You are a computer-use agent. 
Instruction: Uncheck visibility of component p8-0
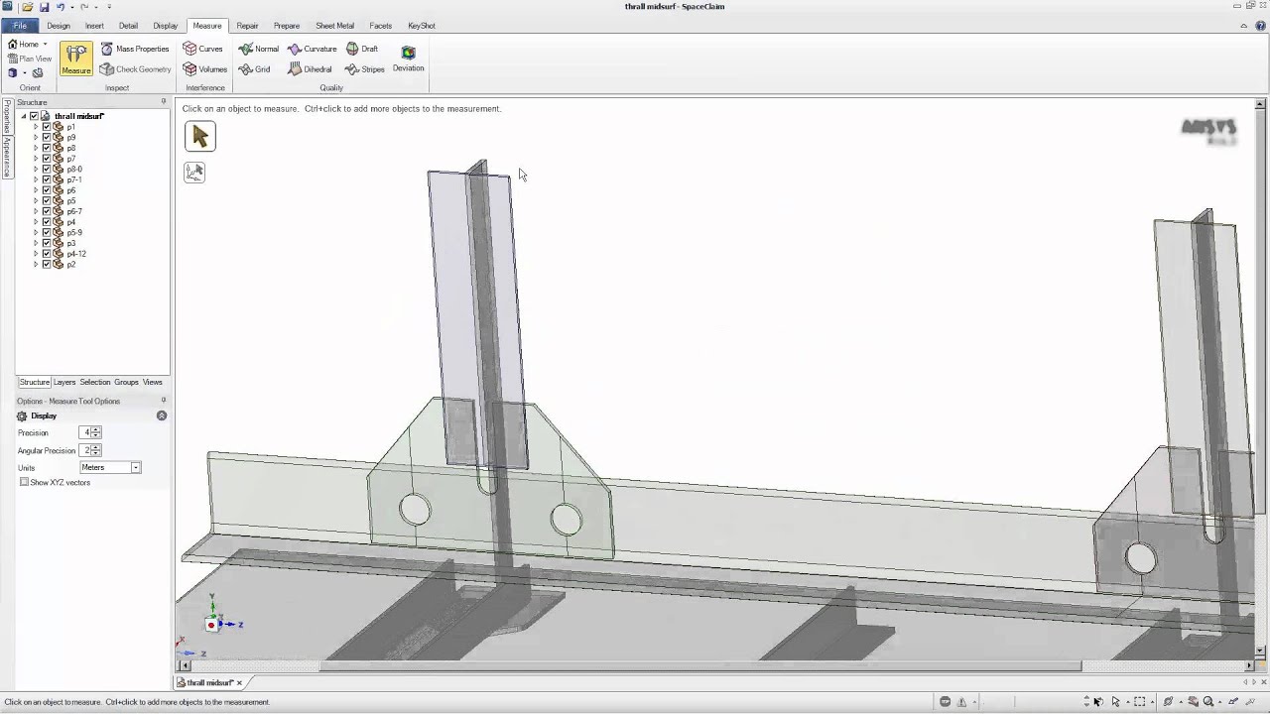pos(47,170)
